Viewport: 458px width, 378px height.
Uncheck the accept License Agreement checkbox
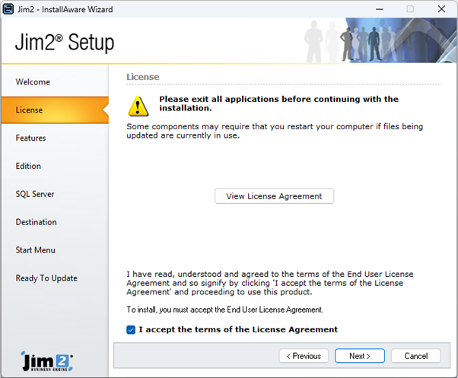(x=132, y=329)
